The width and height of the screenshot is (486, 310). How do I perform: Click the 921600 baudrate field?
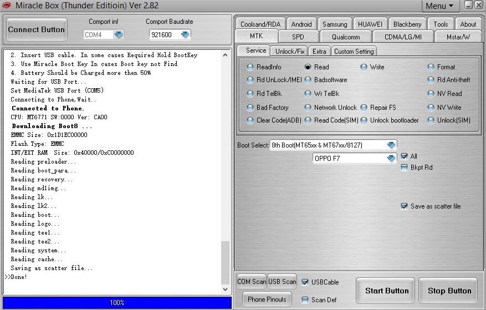click(x=165, y=35)
